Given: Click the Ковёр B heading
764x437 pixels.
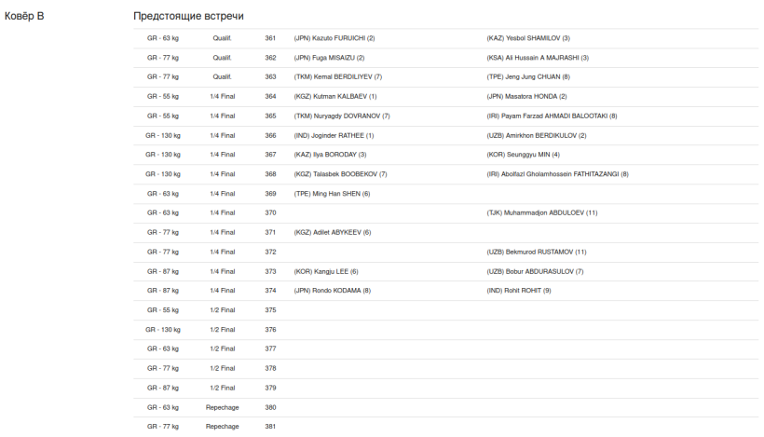Looking at the screenshot, I should click(x=24, y=16).
